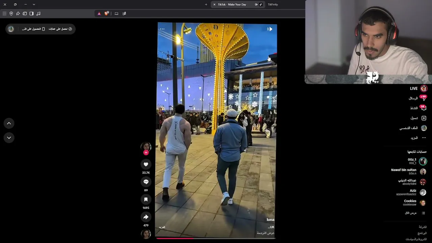Click the get the app button

pyautogui.click(x=33, y=29)
